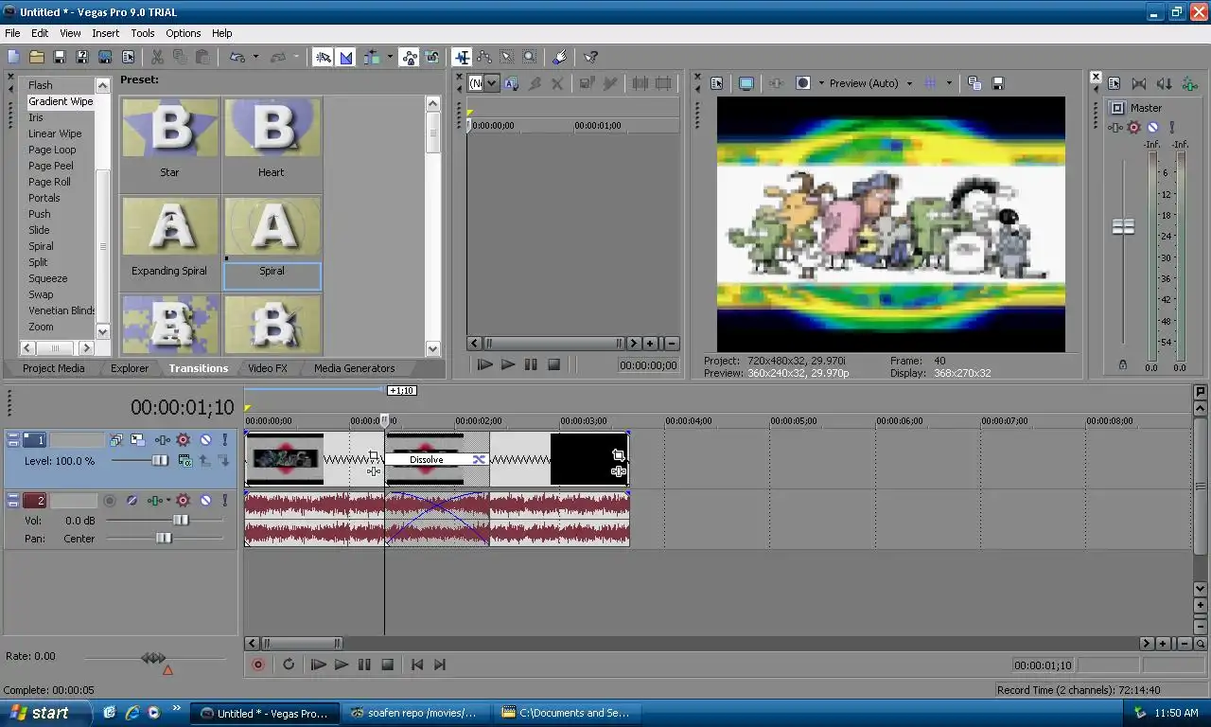Switch to soafen repo taskbar window
The height and width of the screenshot is (727, 1211).
[x=413, y=713]
